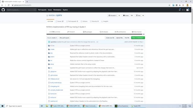Bookmark the page with the star icon
The width and height of the screenshot is (193, 108).
(x=169, y=5)
